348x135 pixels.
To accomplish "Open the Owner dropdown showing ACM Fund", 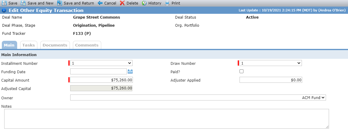I will (x=198, y=97).
